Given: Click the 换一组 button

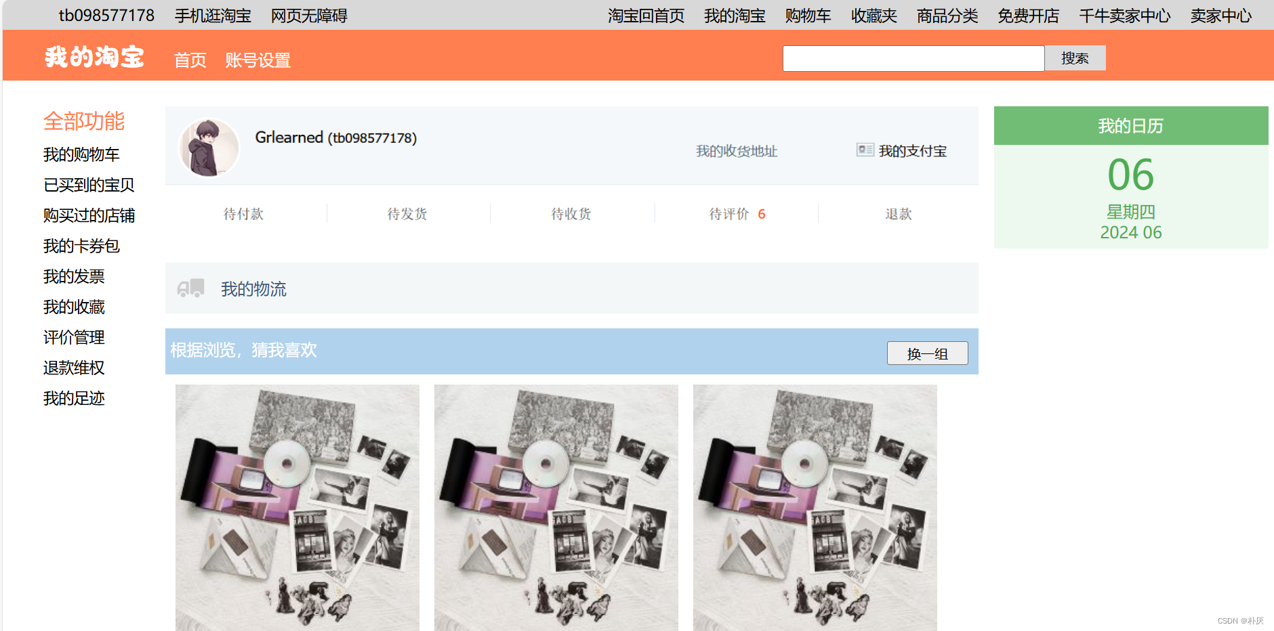Looking at the screenshot, I should point(928,353).
